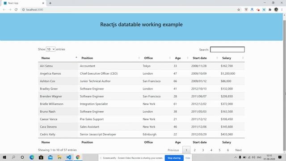Click the Bruno Nash name cell
This screenshot has width=286, height=161.
[x=58, y=111]
